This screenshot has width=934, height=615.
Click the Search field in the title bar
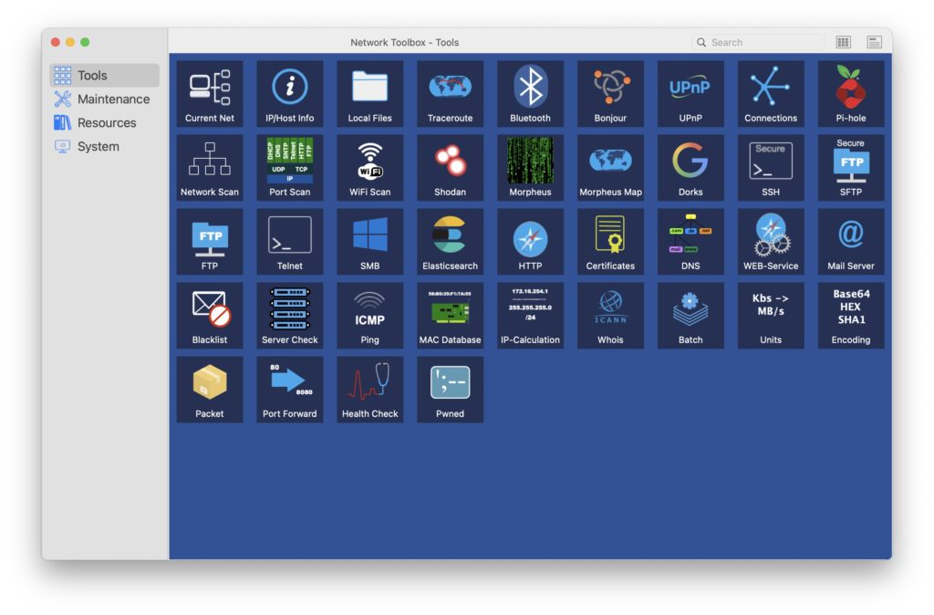pyautogui.click(x=758, y=42)
